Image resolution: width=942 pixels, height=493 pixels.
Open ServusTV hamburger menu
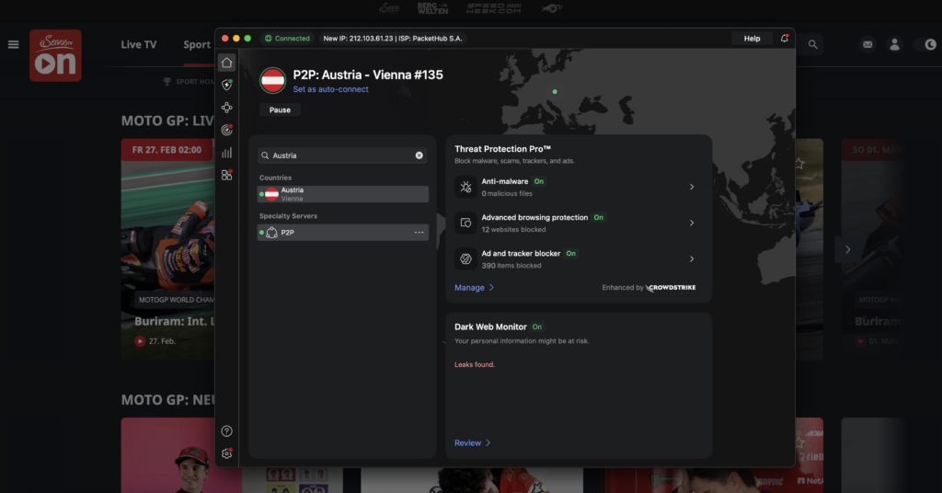coord(13,44)
